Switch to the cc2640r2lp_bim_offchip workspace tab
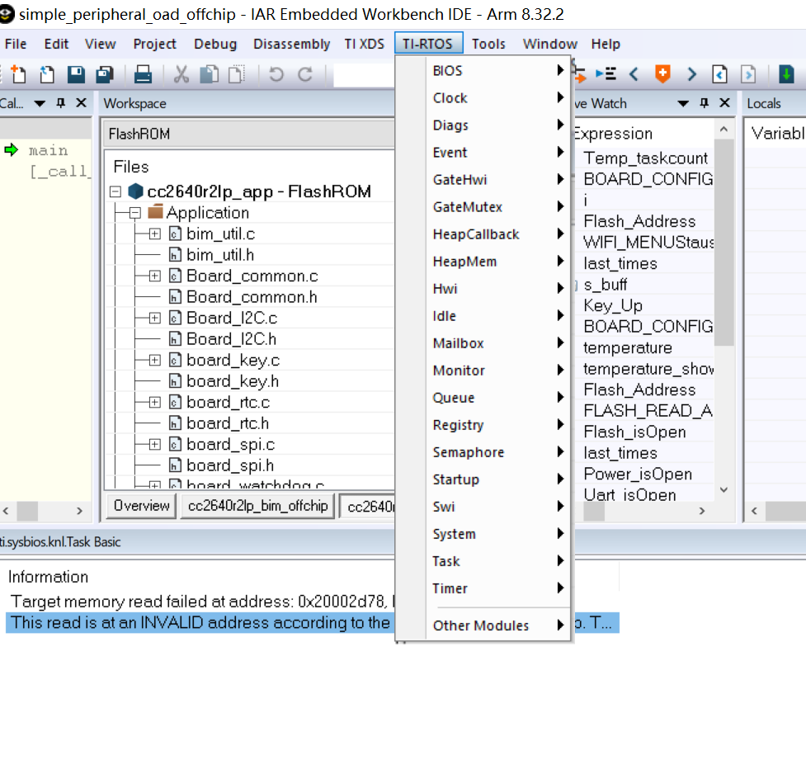This screenshot has height=779, width=806. click(257, 506)
